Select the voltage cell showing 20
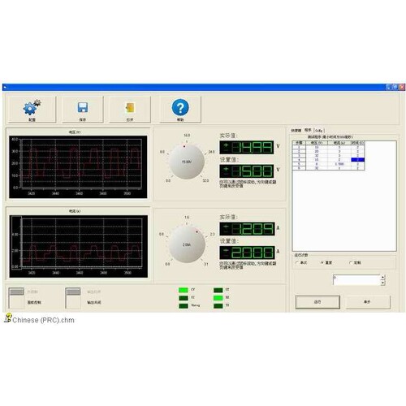The height and width of the screenshot is (406, 406). [x=317, y=152]
